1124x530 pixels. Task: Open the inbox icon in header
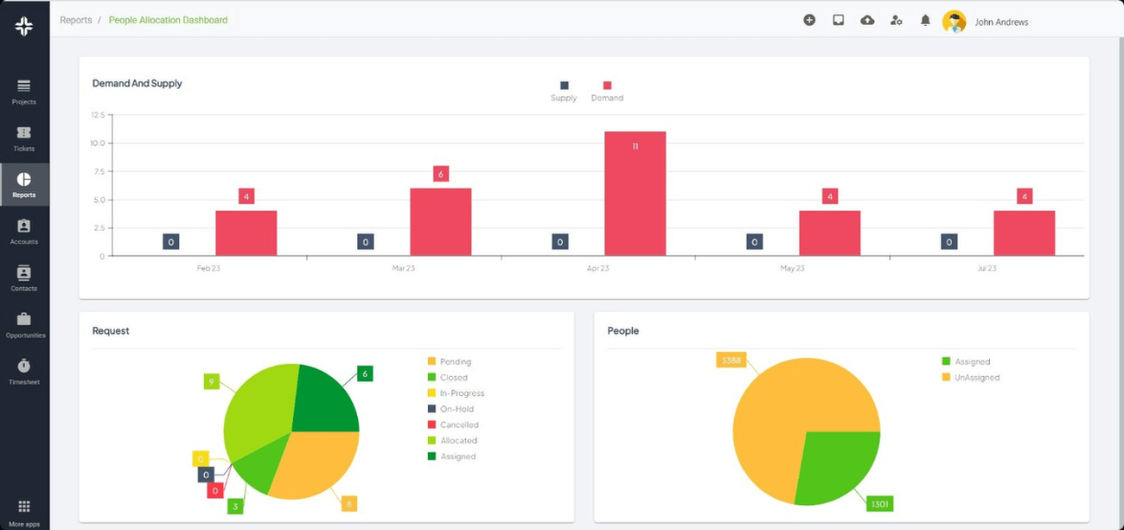click(838, 20)
